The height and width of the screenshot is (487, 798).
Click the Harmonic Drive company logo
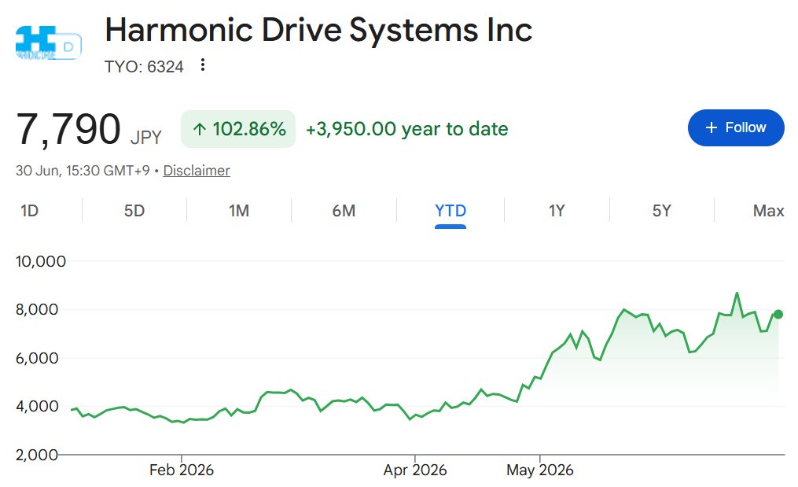[48, 42]
